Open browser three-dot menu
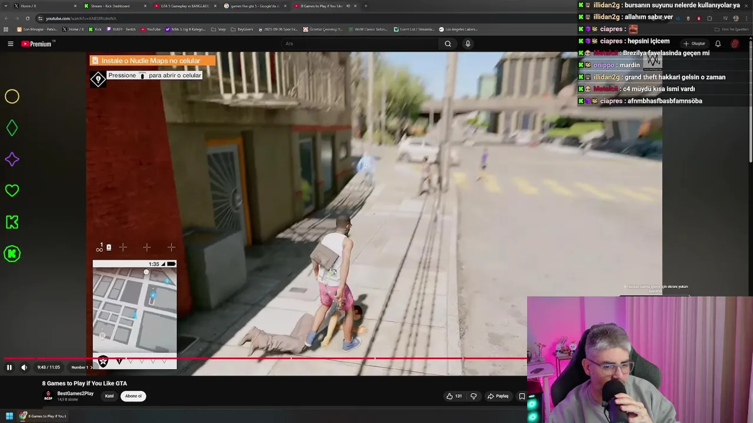The image size is (753, 423). click(746, 18)
